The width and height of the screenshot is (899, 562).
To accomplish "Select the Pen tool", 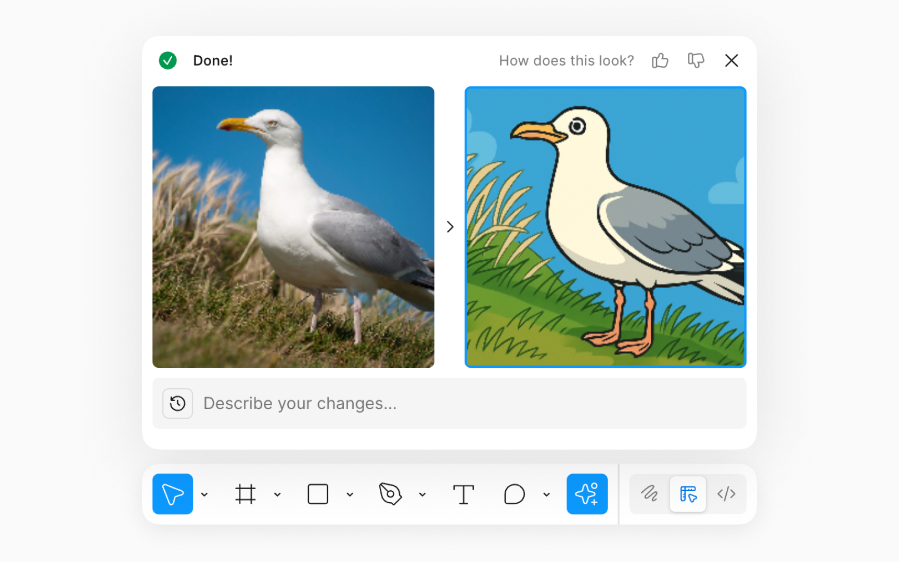I will point(391,494).
